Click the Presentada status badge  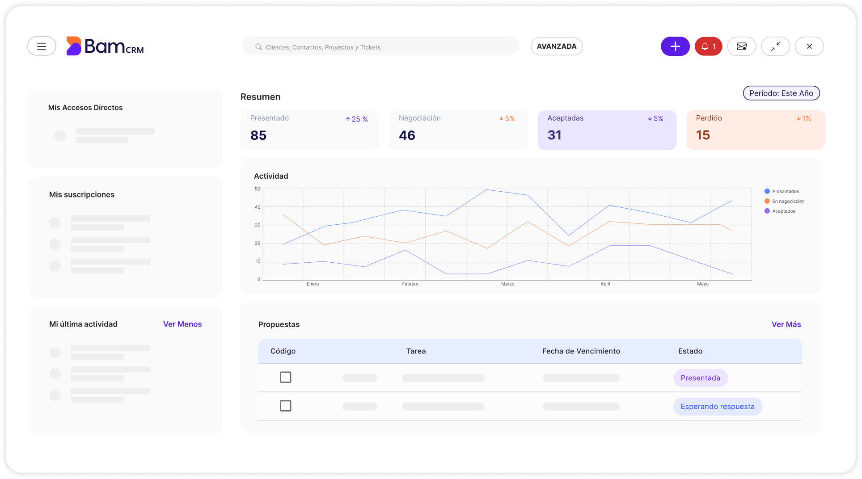pos(701,378)
